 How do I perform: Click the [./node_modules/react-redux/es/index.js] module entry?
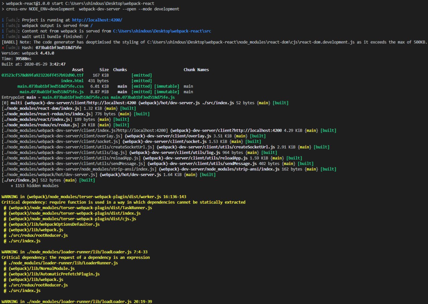[76, 114]
